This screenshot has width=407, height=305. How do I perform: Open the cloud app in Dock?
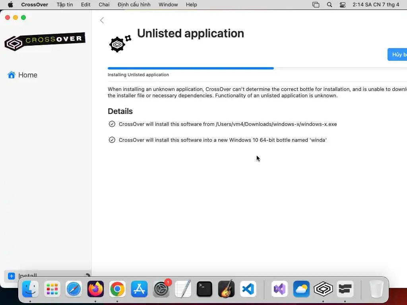click(301, 289)
